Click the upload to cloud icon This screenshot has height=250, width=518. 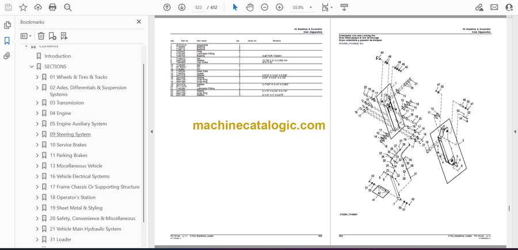click(x=38, y=7)
